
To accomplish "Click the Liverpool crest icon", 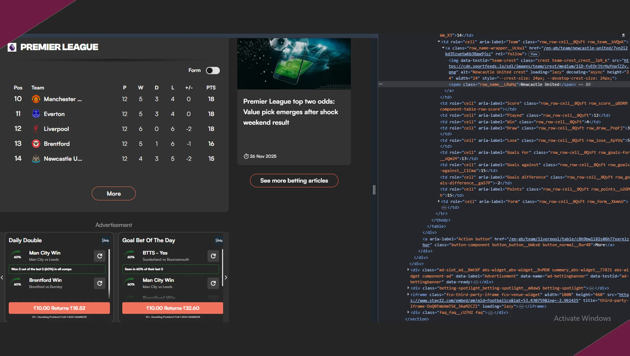I will tap(36, 129).
